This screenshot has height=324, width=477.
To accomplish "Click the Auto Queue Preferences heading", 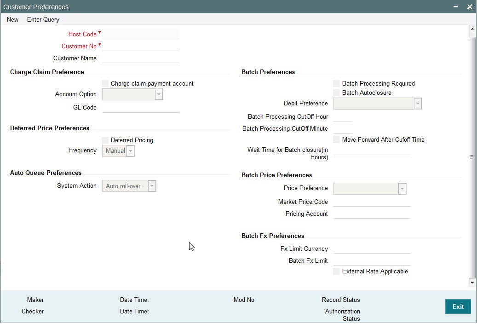I will click(46, 173).
